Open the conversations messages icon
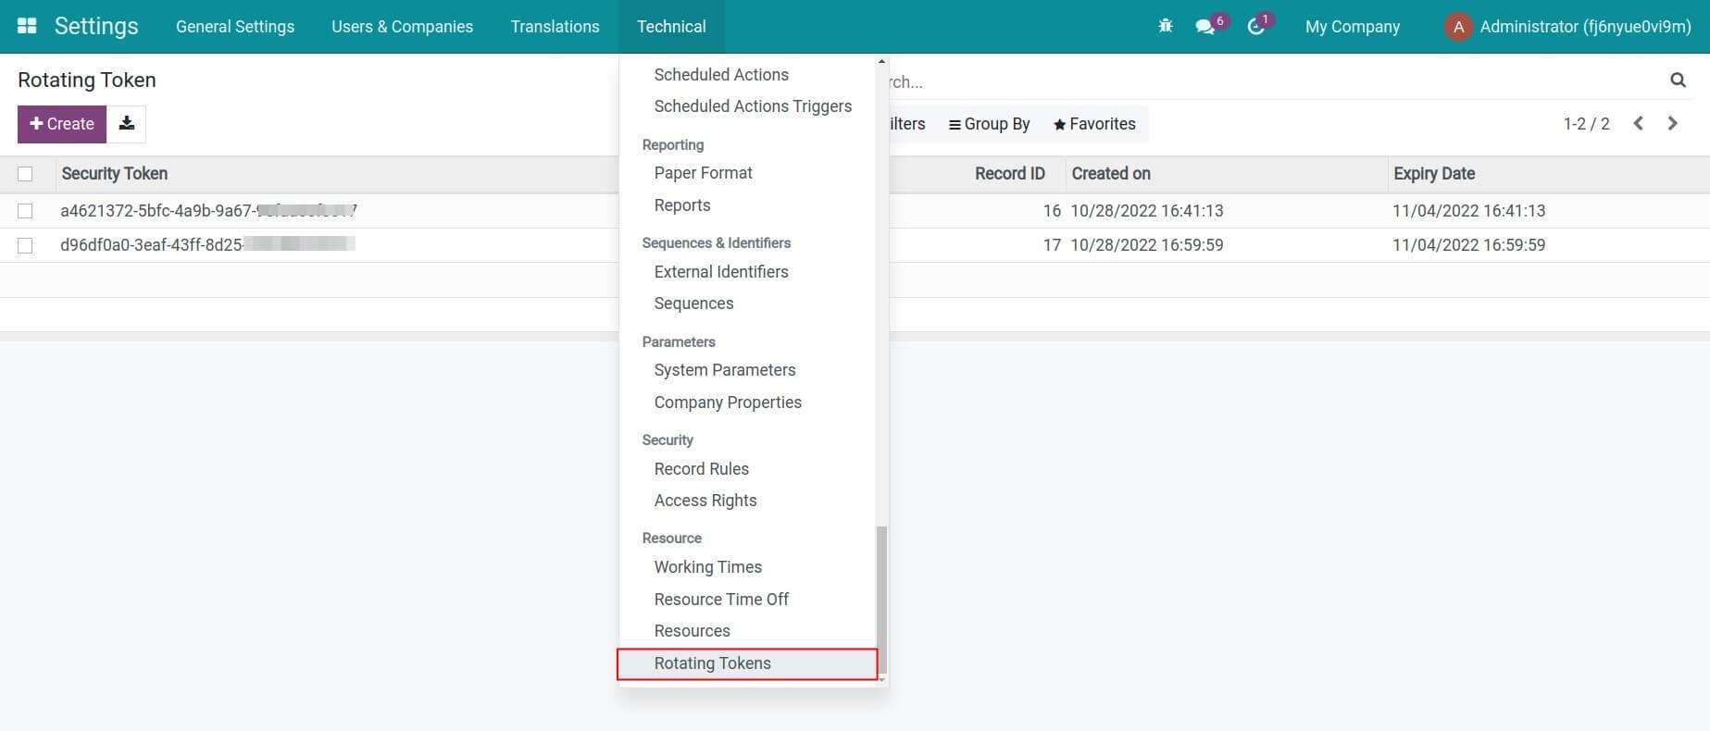This screenshot has width=1710, height=731. [1204, 27]
